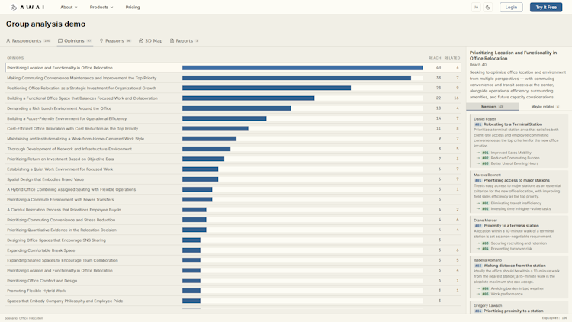572x322 pixels.
Task: Toggle dark mode moon icon
Action: click(x=488, y=8)
